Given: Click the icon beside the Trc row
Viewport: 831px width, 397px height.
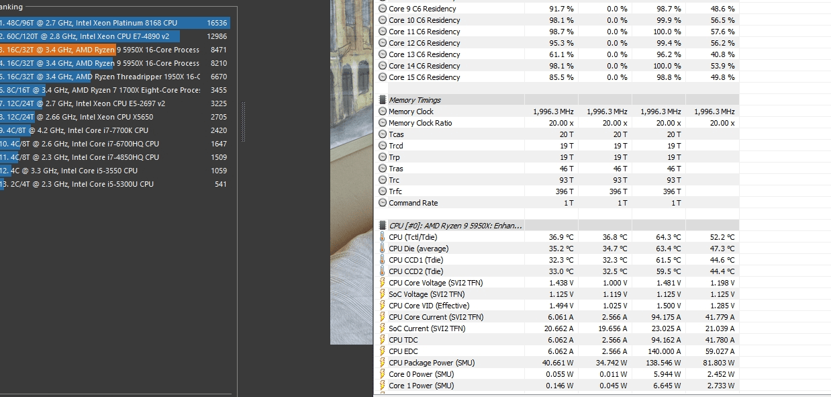Looking at the screenshot, I should (383, 180).
